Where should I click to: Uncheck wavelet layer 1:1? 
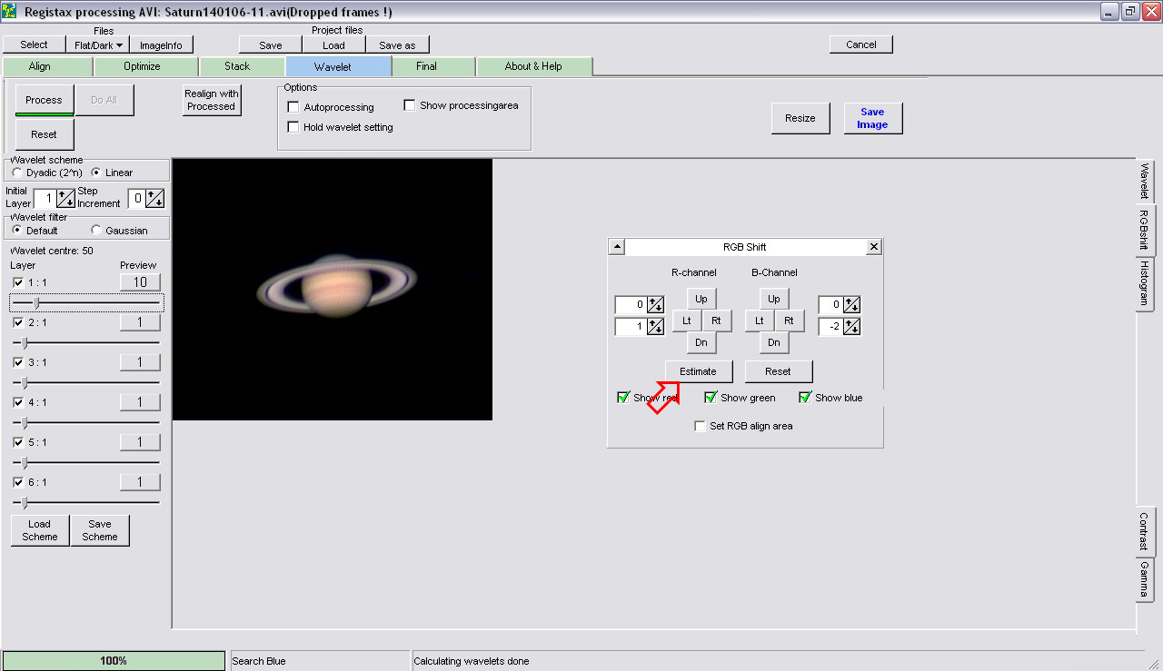click(18, 282)
